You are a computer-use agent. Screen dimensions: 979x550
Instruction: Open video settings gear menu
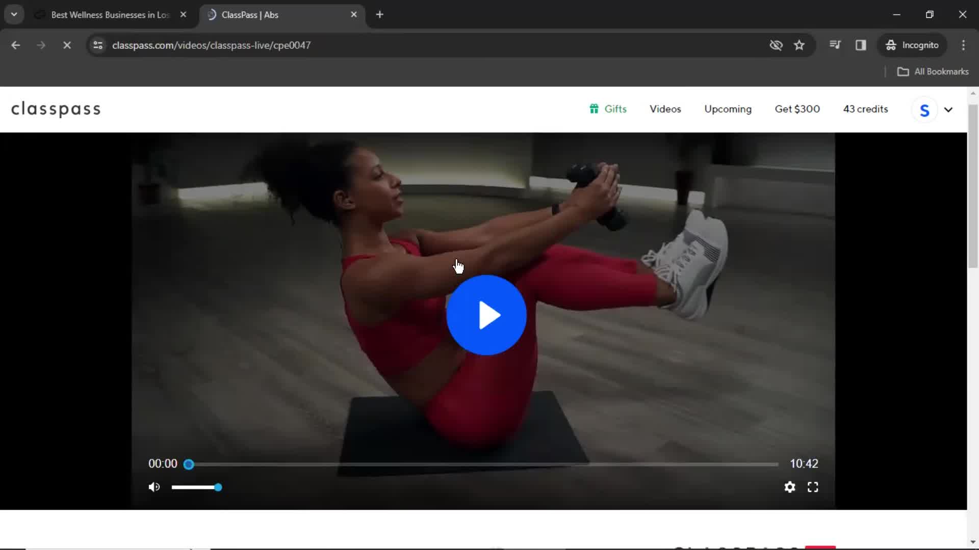click(790, 487)
